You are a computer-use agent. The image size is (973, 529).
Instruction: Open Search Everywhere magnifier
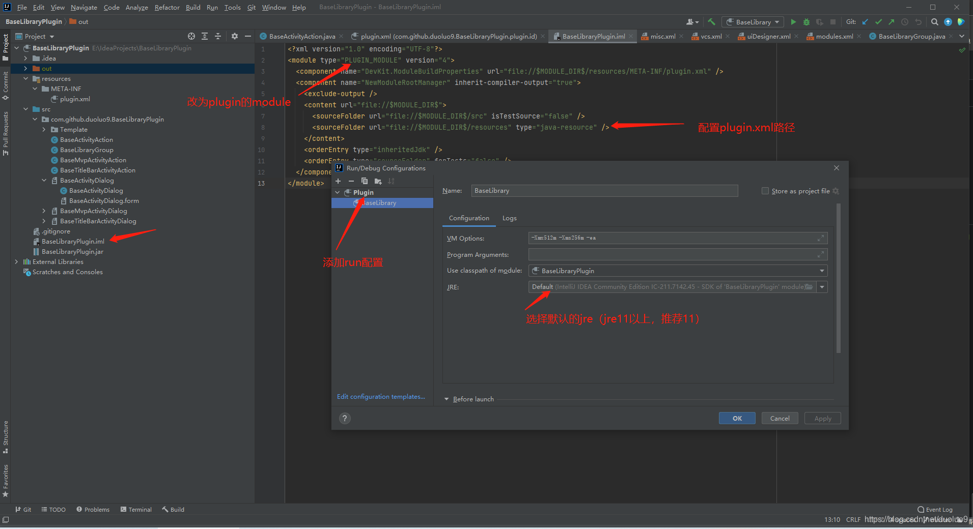coord(935,22)
